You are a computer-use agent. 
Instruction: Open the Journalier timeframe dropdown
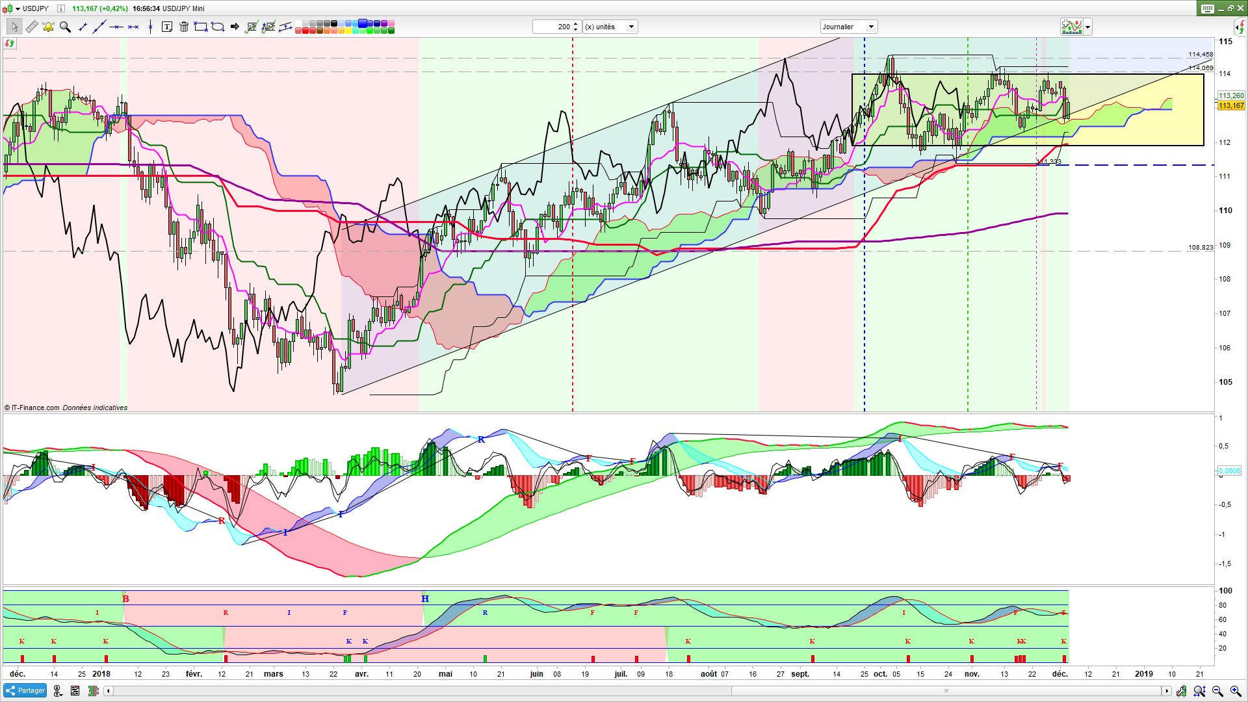point(849,27)
